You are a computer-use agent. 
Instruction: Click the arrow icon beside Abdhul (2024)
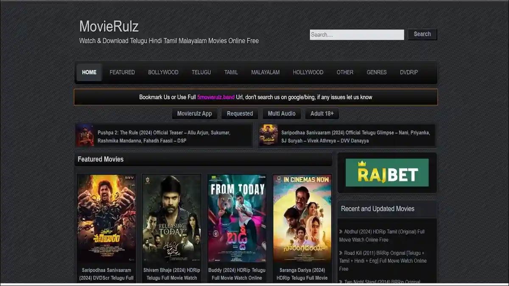[x=341, y=231]
